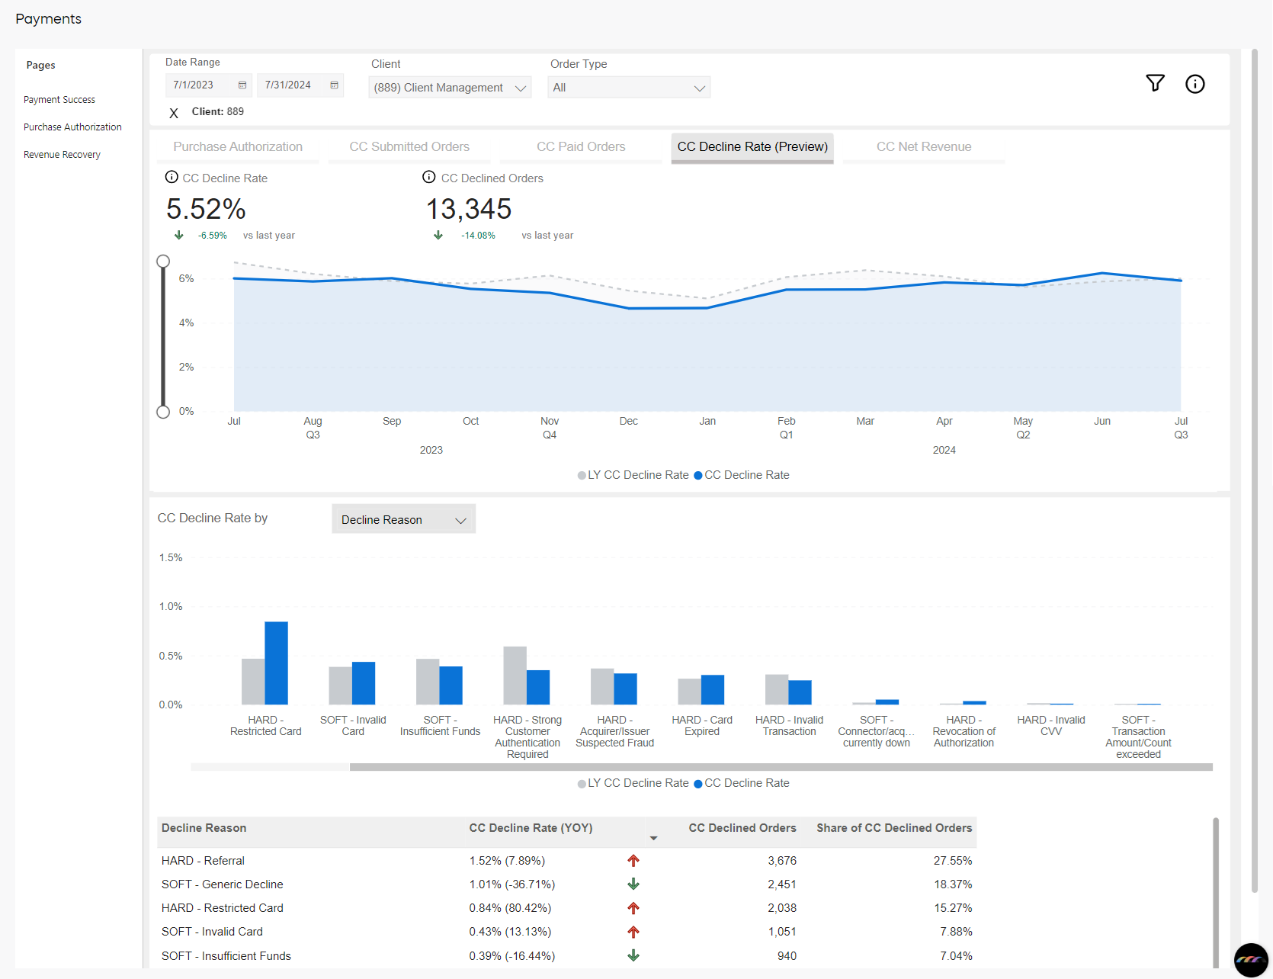
Task: Click green down arrow in Insufficient Funds row
Action: [x=633, y=955]
